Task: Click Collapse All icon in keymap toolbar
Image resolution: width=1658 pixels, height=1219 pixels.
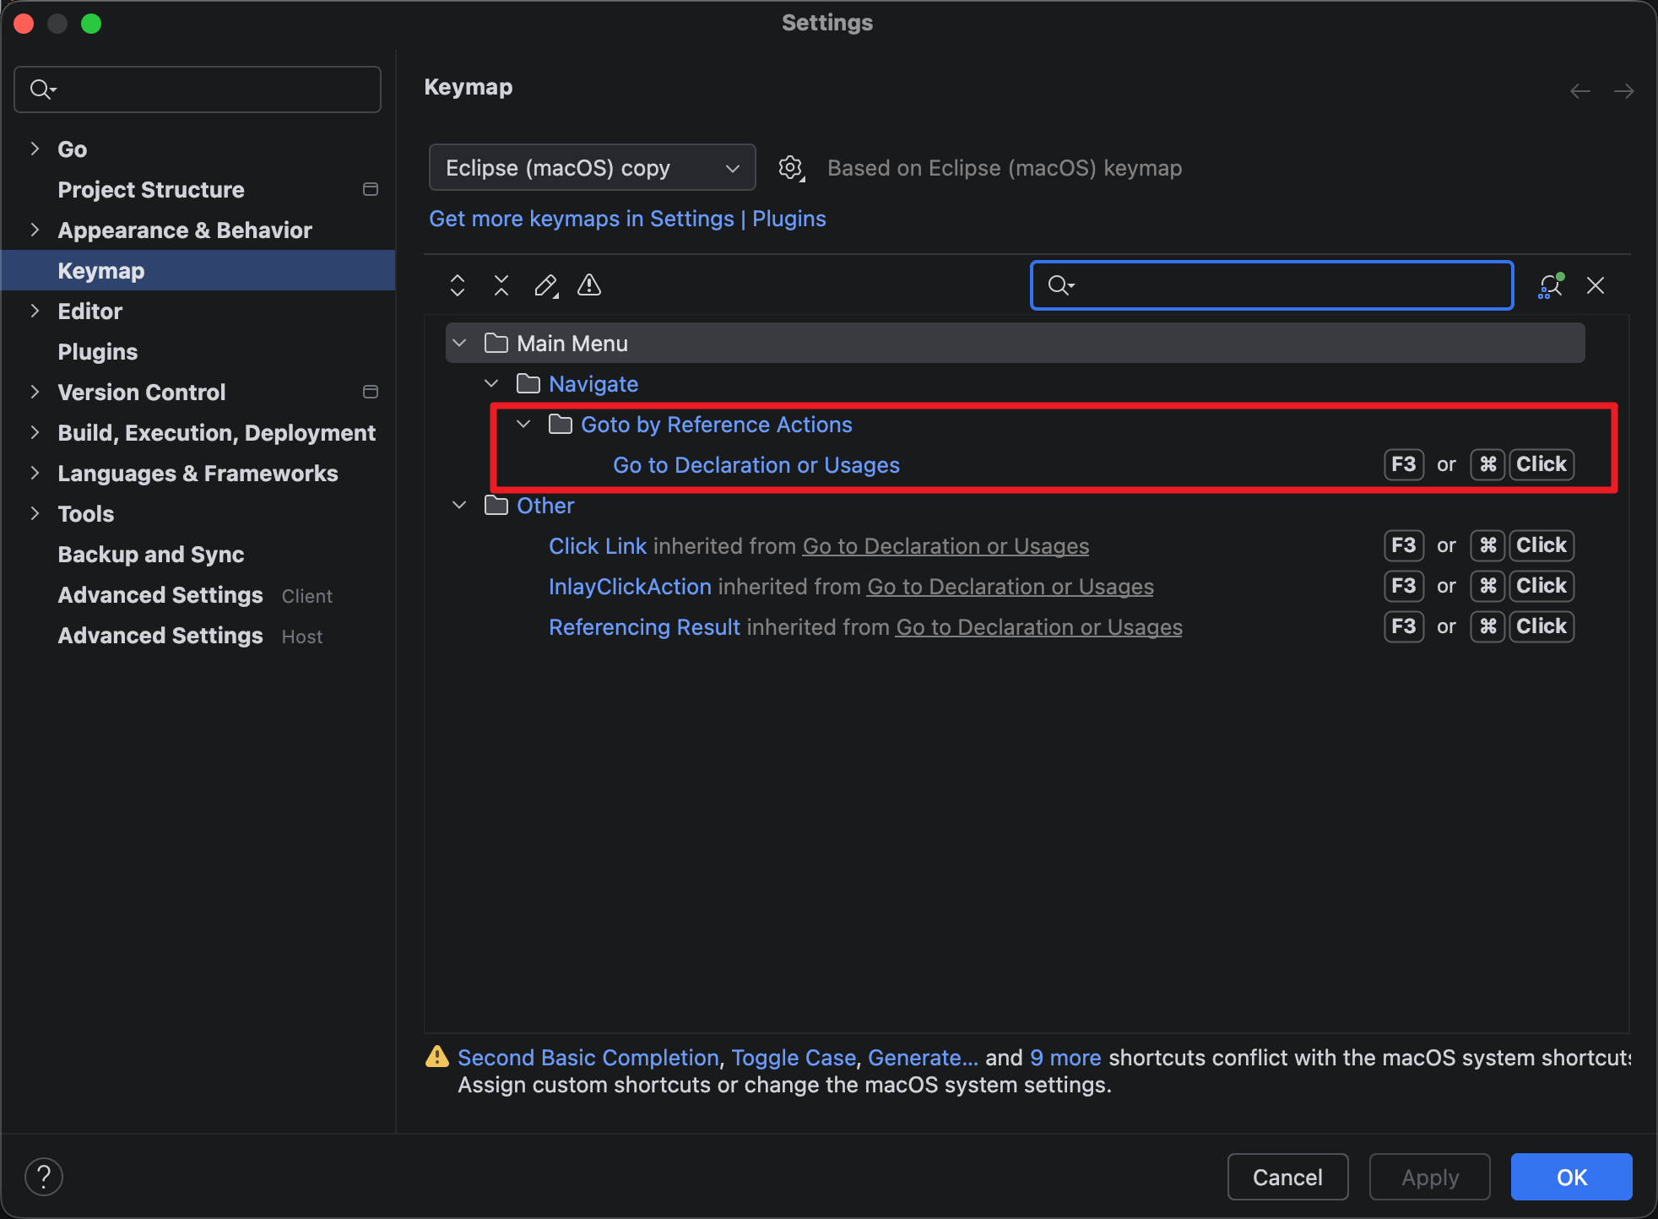Action: click(x=501, y=285)
